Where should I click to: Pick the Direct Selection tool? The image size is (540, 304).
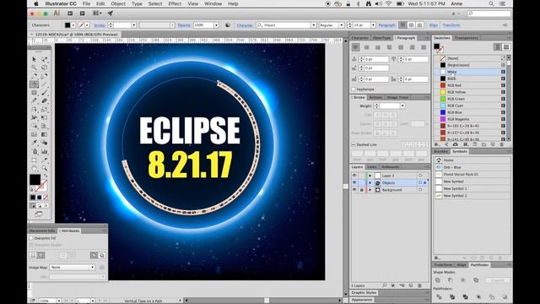pos(45,59)
